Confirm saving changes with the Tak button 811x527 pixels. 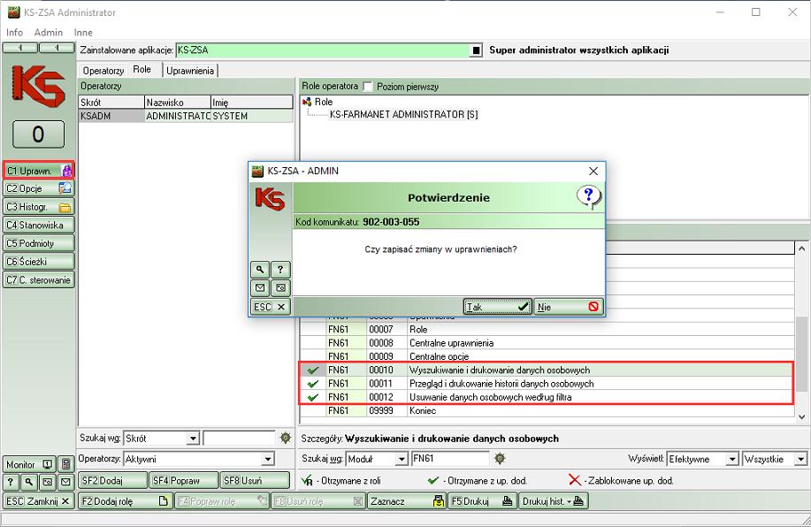tap(497, 307)
